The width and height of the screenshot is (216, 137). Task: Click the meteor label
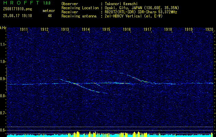(49, 11)
